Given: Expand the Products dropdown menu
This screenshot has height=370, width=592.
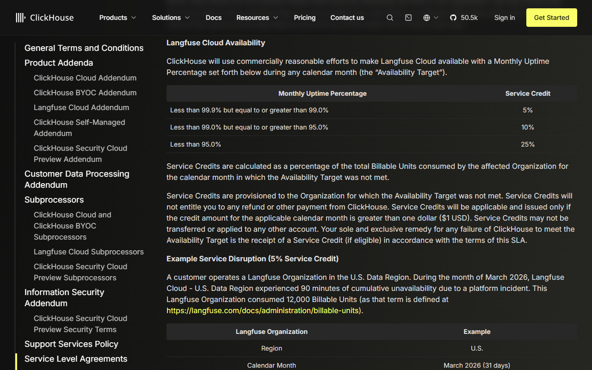Looking at the screenshot, I should coord(118,18).
